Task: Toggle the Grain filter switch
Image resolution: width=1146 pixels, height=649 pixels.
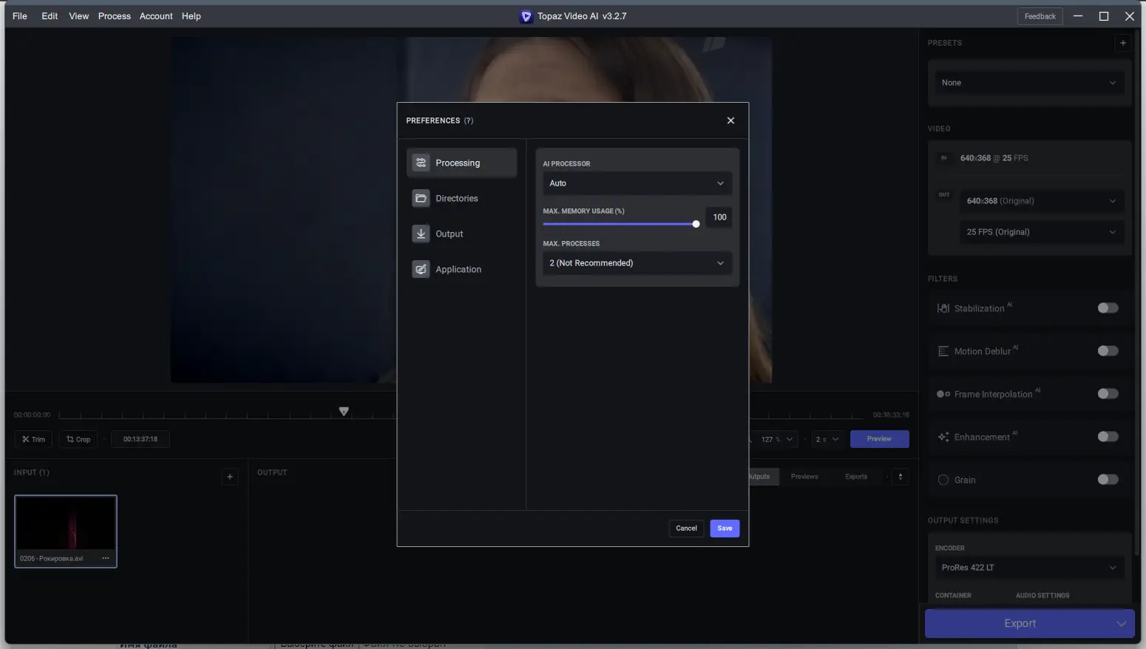Action: point(1108,480)
